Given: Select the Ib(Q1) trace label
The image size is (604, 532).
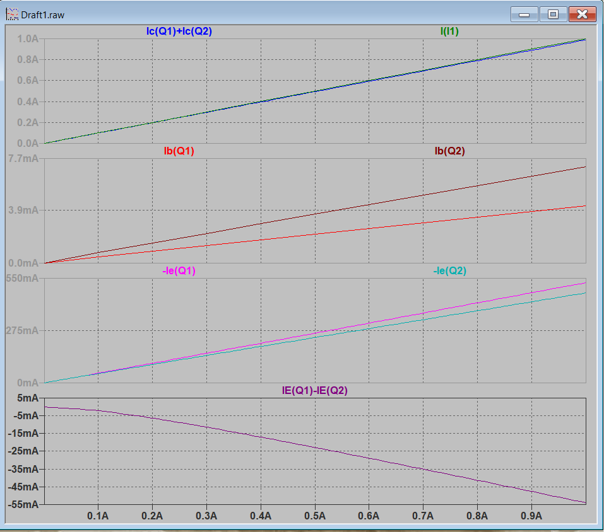Looking at the screenshot, I should [x=179, y=151].
